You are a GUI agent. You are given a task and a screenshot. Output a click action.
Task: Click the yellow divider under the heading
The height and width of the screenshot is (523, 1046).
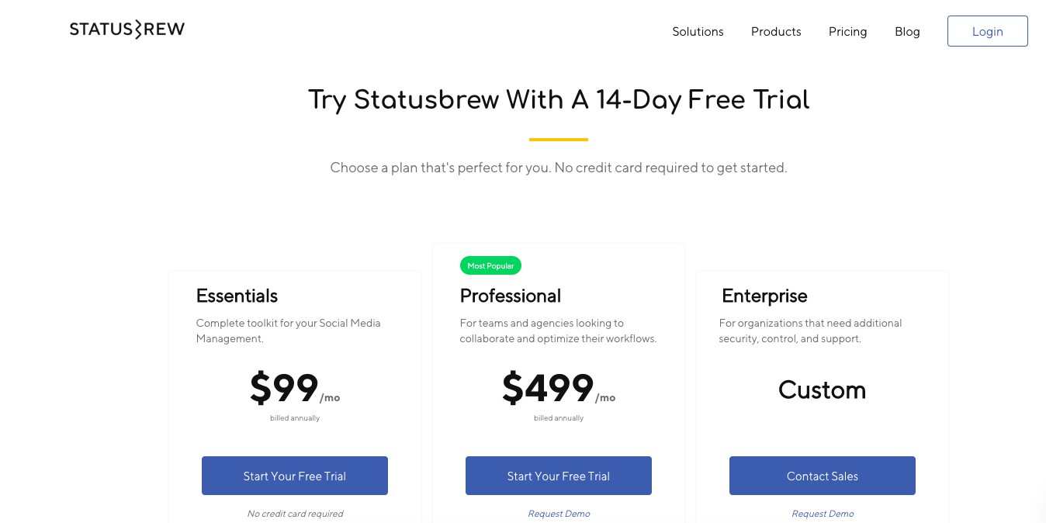click(x=558, y=139)
